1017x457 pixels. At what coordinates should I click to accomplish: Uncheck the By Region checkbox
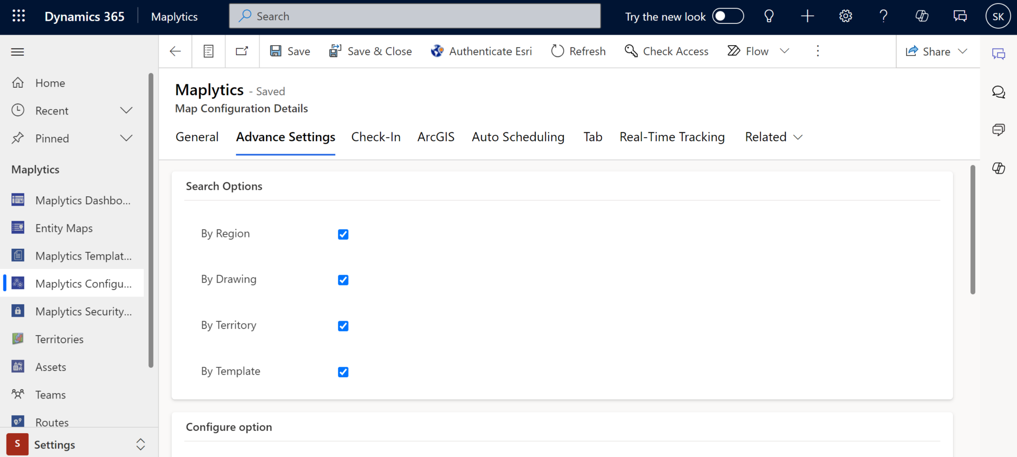pos(343,234)
